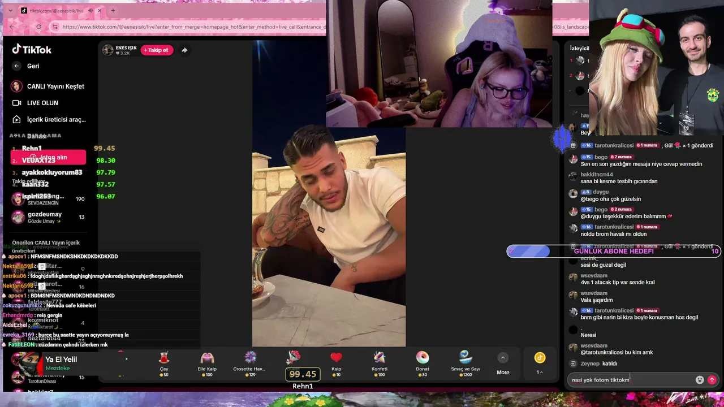Send the Crosette Havai fireworks gift

pyautogui.click(x=249, y=363)
